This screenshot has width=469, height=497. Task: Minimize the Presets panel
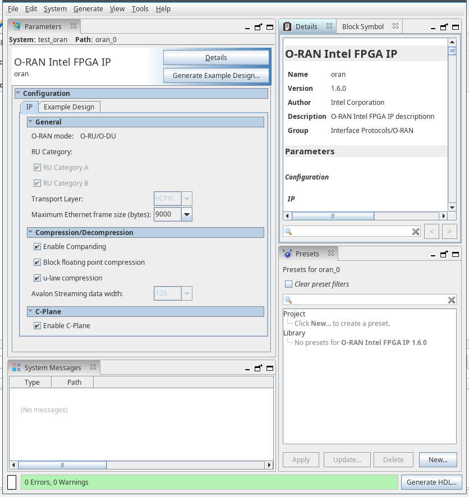point(433,256)
